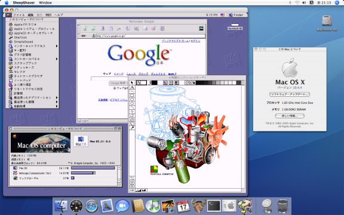Click the Netscape N logo throbber
The height and width of the screenshot is (215, 344).
(x=201, y=28)
